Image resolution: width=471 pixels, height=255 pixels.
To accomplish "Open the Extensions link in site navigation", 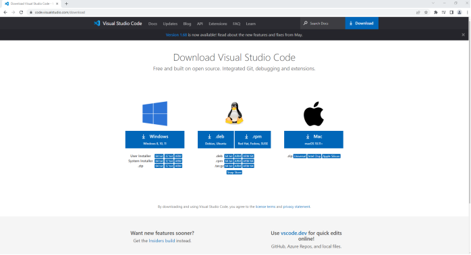I will 218,24.
